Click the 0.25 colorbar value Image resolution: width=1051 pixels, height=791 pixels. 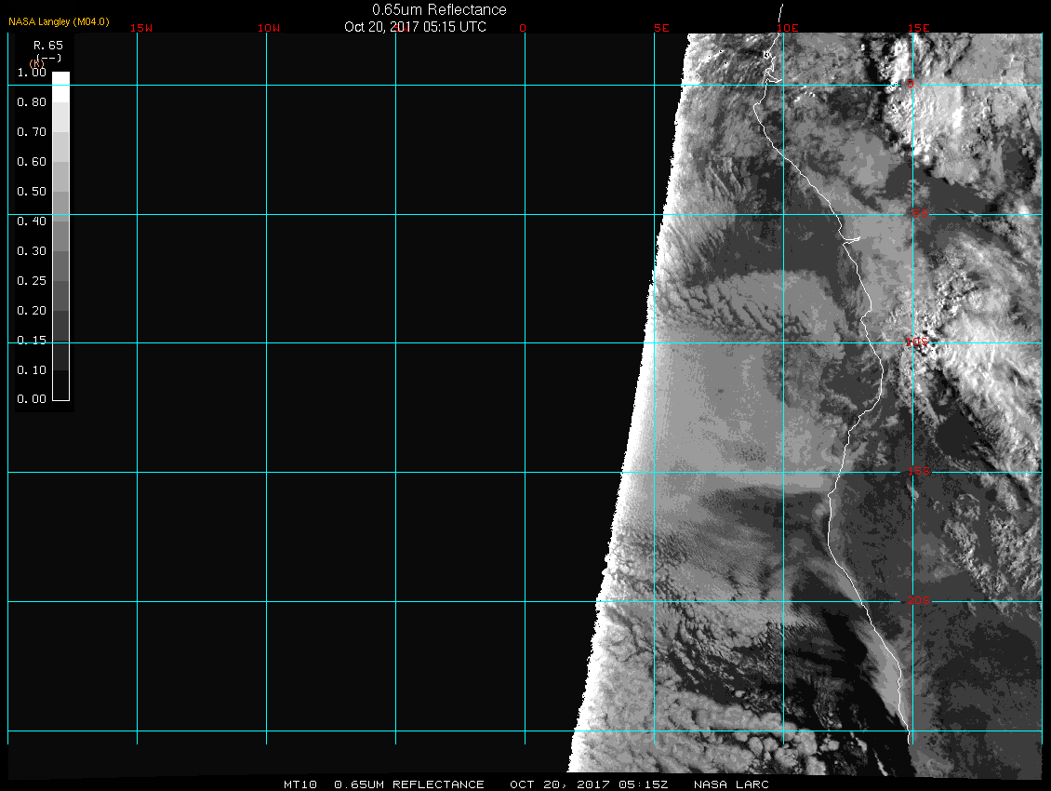(32, 280)
